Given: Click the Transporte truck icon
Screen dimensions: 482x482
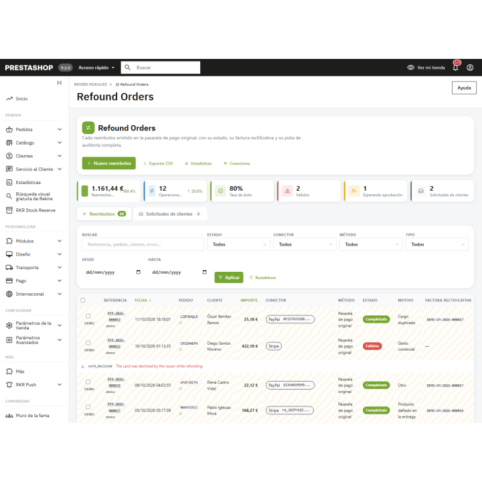Looking at the screenshot, I should (x=9, y=267).
